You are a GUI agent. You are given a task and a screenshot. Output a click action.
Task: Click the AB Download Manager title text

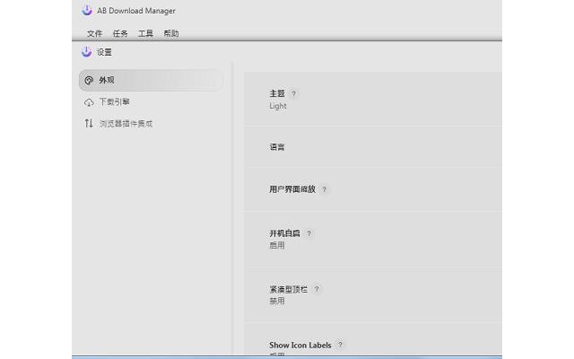[136, 11]
